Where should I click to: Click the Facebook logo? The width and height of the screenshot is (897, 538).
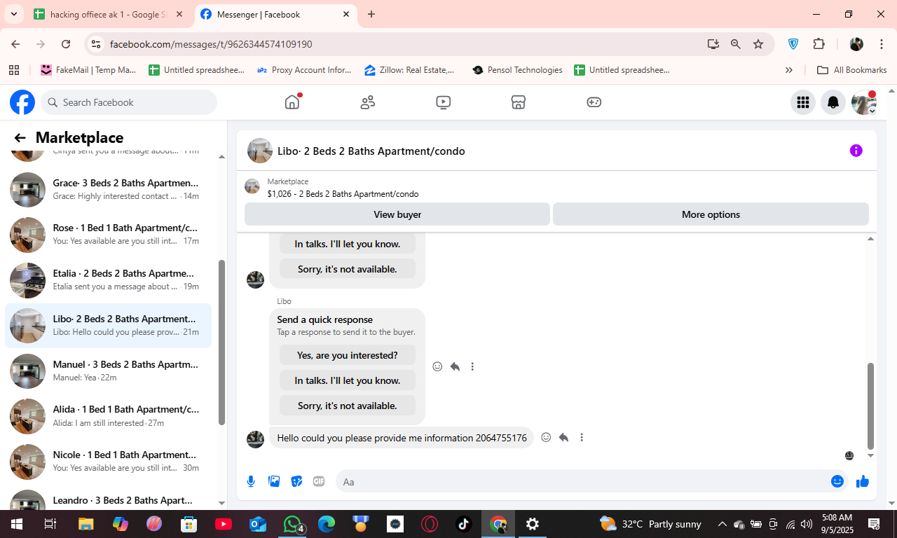point(22,102)
